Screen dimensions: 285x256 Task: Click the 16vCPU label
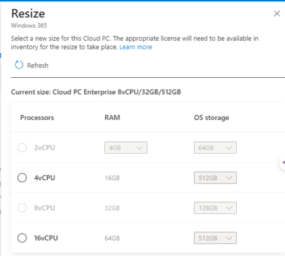(46, 238)
